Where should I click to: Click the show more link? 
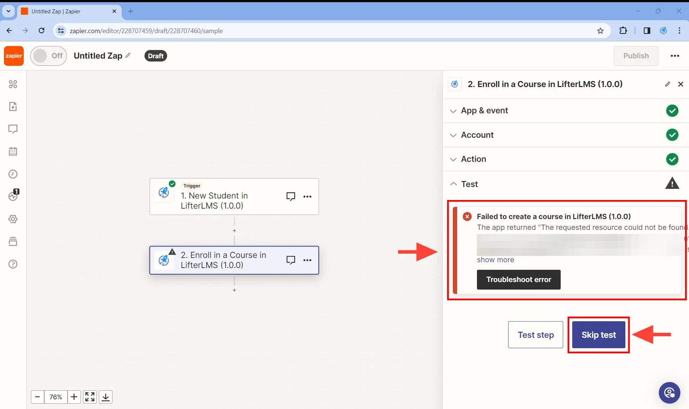pos(495,260)
